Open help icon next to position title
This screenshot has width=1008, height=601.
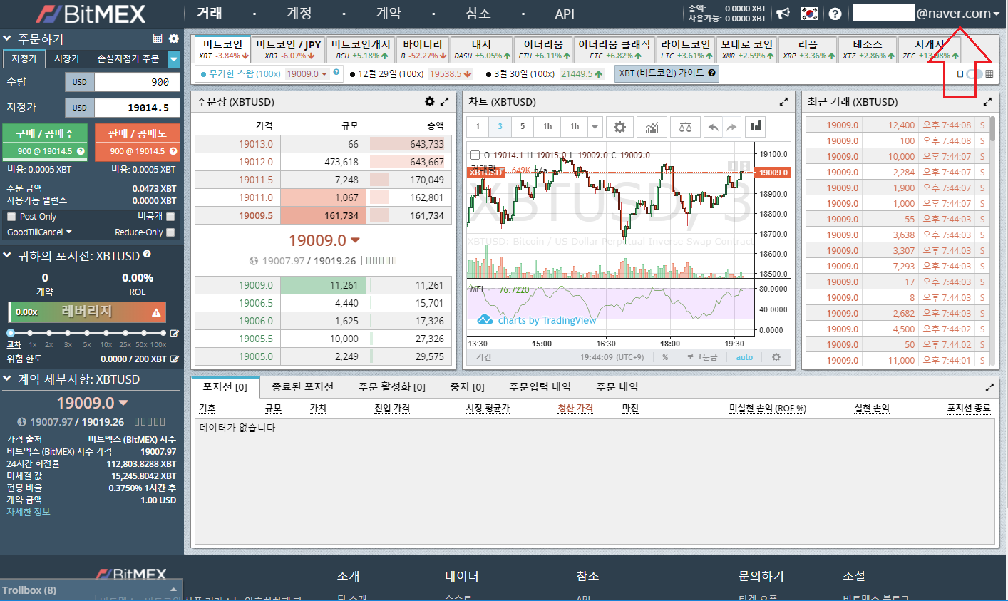pos(147,254)
